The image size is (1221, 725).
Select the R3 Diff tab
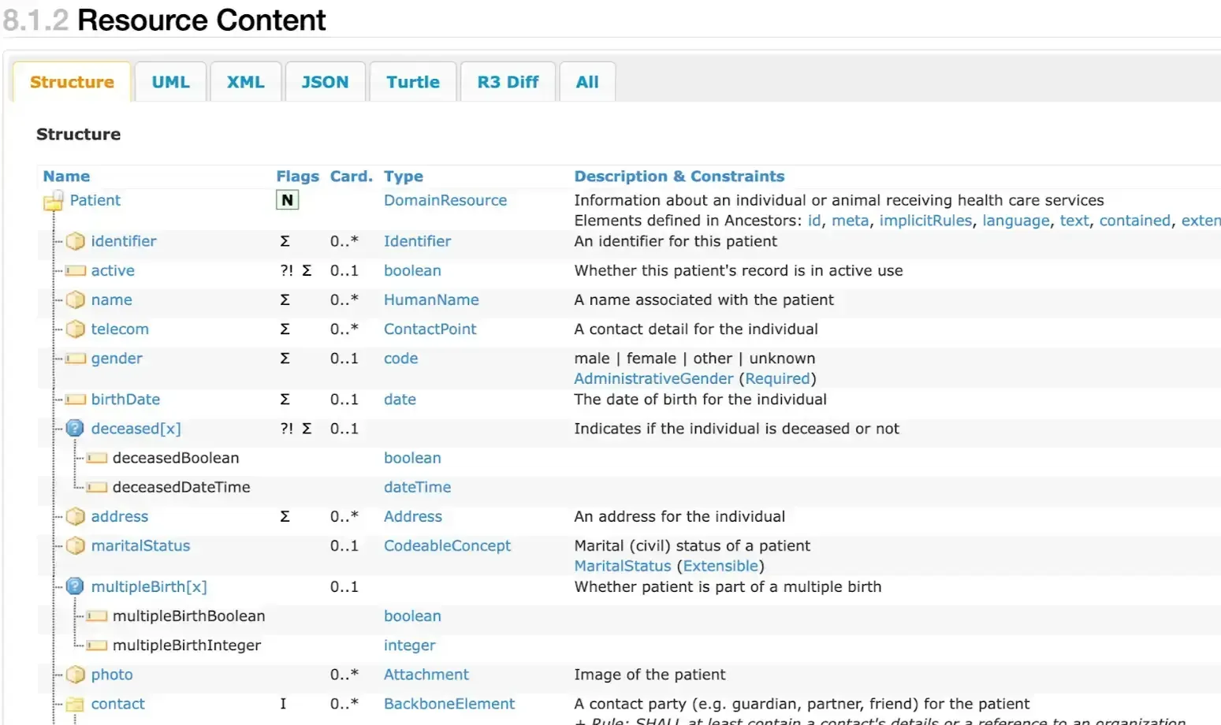pos(507,81)
